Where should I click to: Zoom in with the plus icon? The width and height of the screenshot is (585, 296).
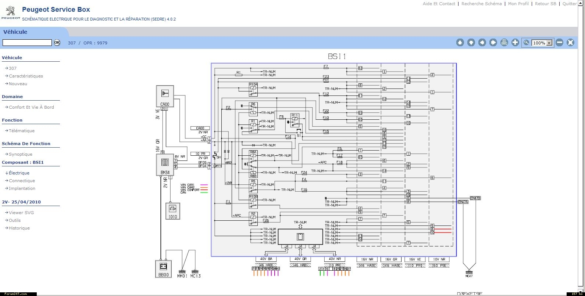click(515, 43)
